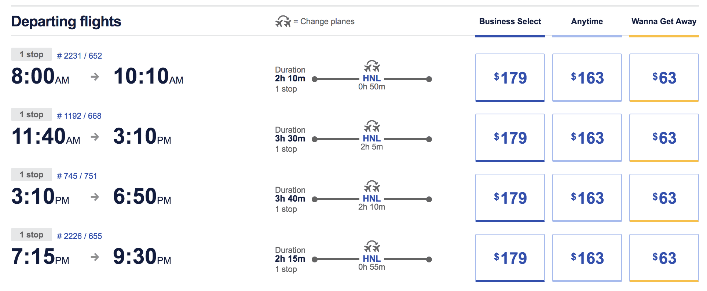Viewport: 707px width, 291px height.
Task: Open flight numbers # 1192 / 668 link
Action: click(x=79, y=116)
